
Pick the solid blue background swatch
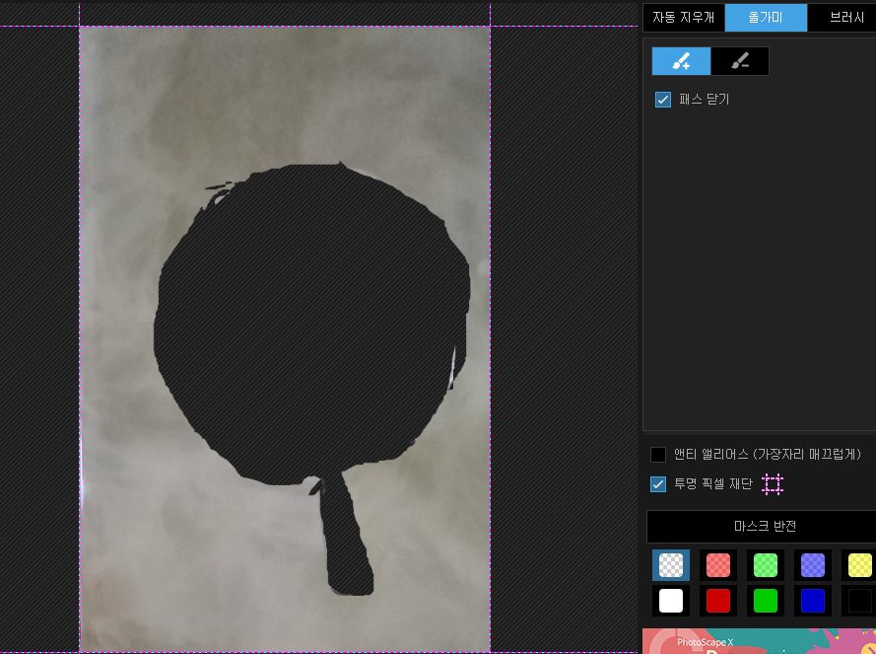point(813,601)
